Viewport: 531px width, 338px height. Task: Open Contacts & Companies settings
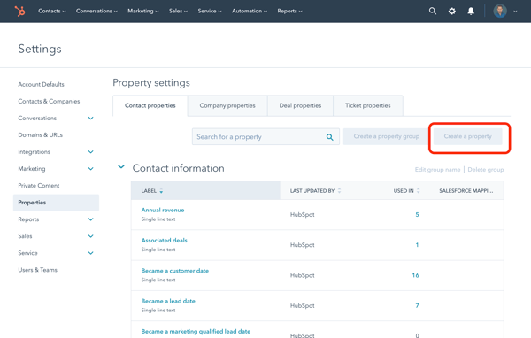[49, 101]
